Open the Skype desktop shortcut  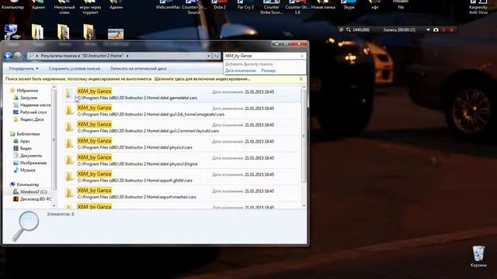coord(349,5)
